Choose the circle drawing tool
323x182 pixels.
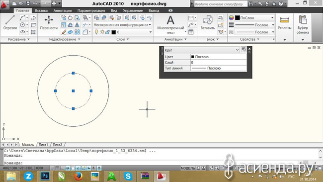(22, 25)
